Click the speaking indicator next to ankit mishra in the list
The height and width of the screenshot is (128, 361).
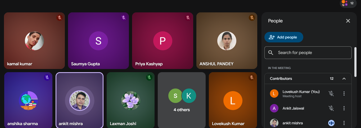pyautogui.click(x=331, y=123)
